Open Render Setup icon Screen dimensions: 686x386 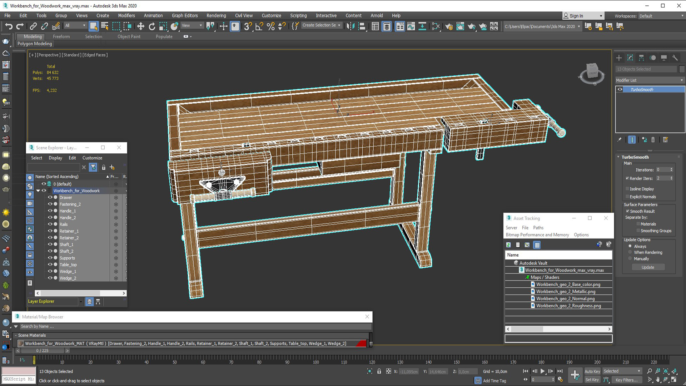point(449,26)
